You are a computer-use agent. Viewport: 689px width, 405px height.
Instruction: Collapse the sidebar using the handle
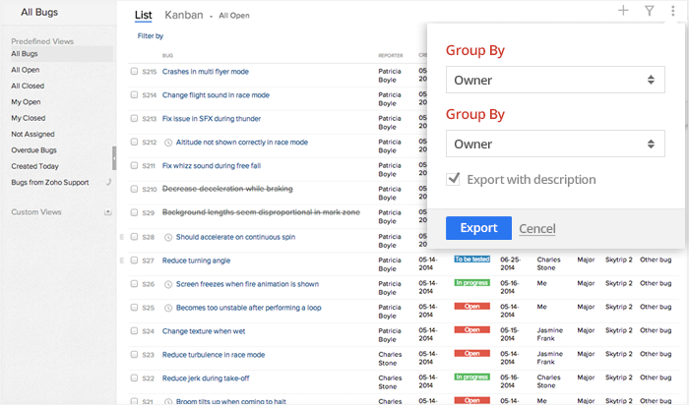click(x=114, y=157)
